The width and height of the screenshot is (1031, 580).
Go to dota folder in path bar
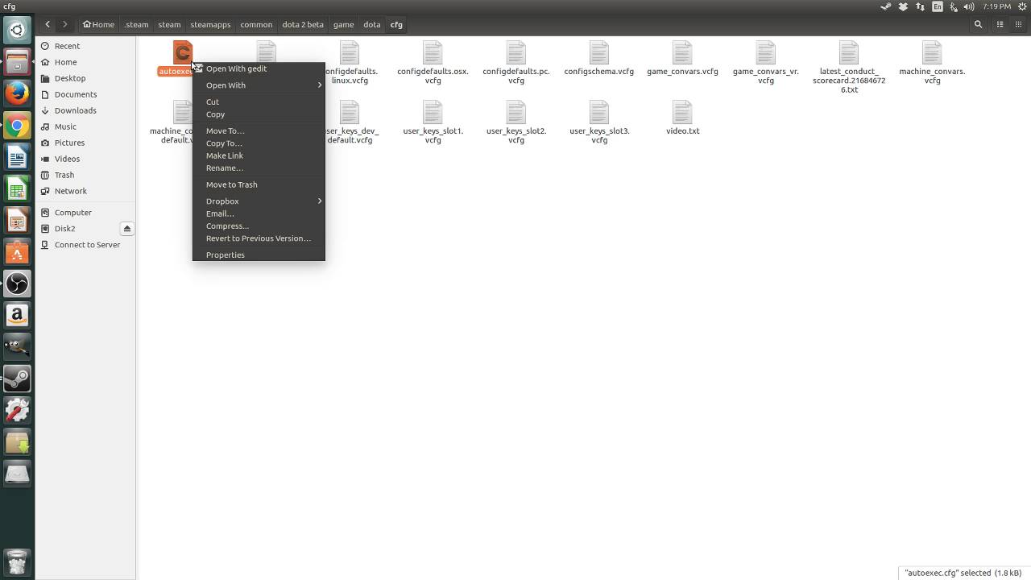click(372, 24)
